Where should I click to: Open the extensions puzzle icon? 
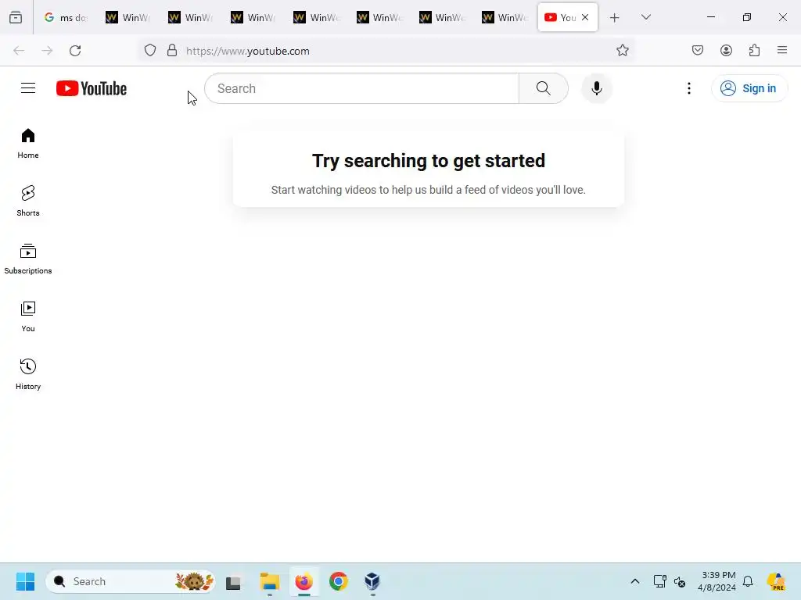pyautogui.click(x=754, y=50)
